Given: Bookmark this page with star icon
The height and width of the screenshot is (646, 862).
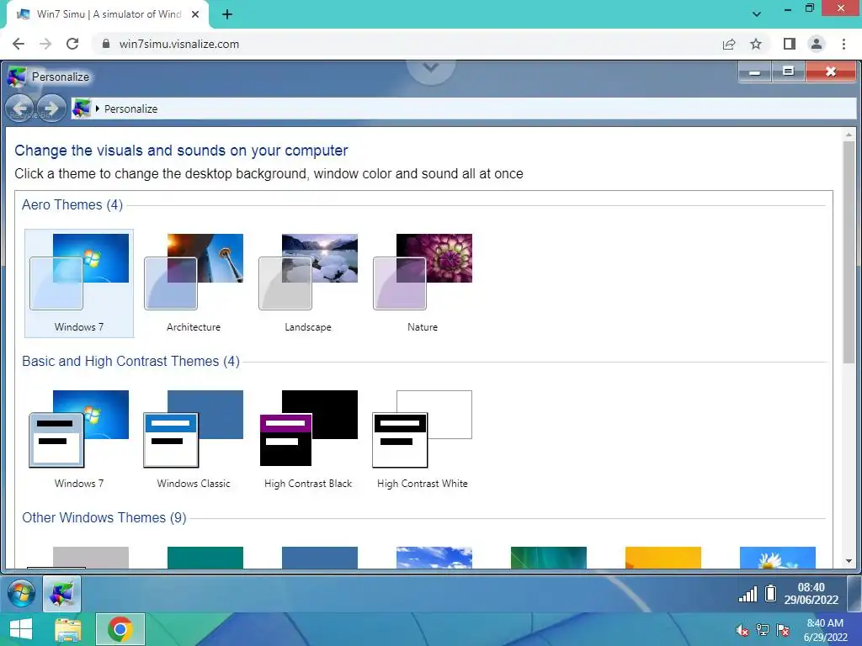Looking at the screenshot, I should [x=756, y=44].
